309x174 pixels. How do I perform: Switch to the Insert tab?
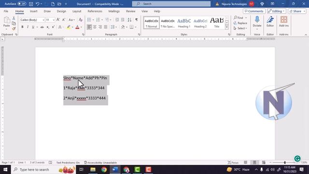coord(34,11)
